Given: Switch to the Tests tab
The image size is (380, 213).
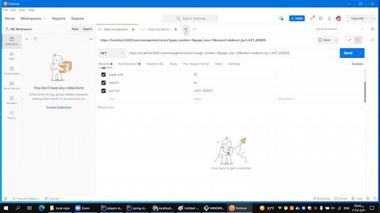Looking at the screenshot, I should click(218, 64).
